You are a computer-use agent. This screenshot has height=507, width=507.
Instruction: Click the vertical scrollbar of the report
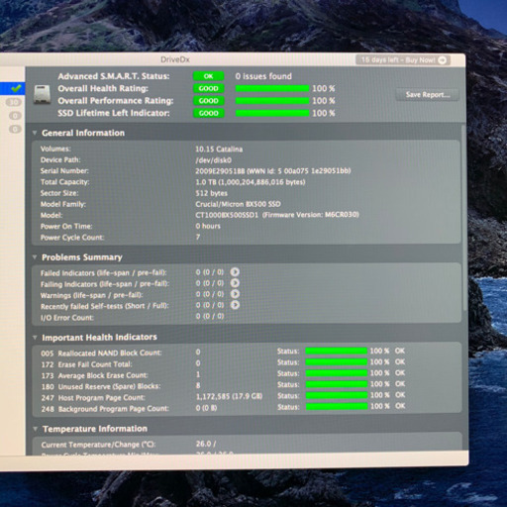pos(464,218)
